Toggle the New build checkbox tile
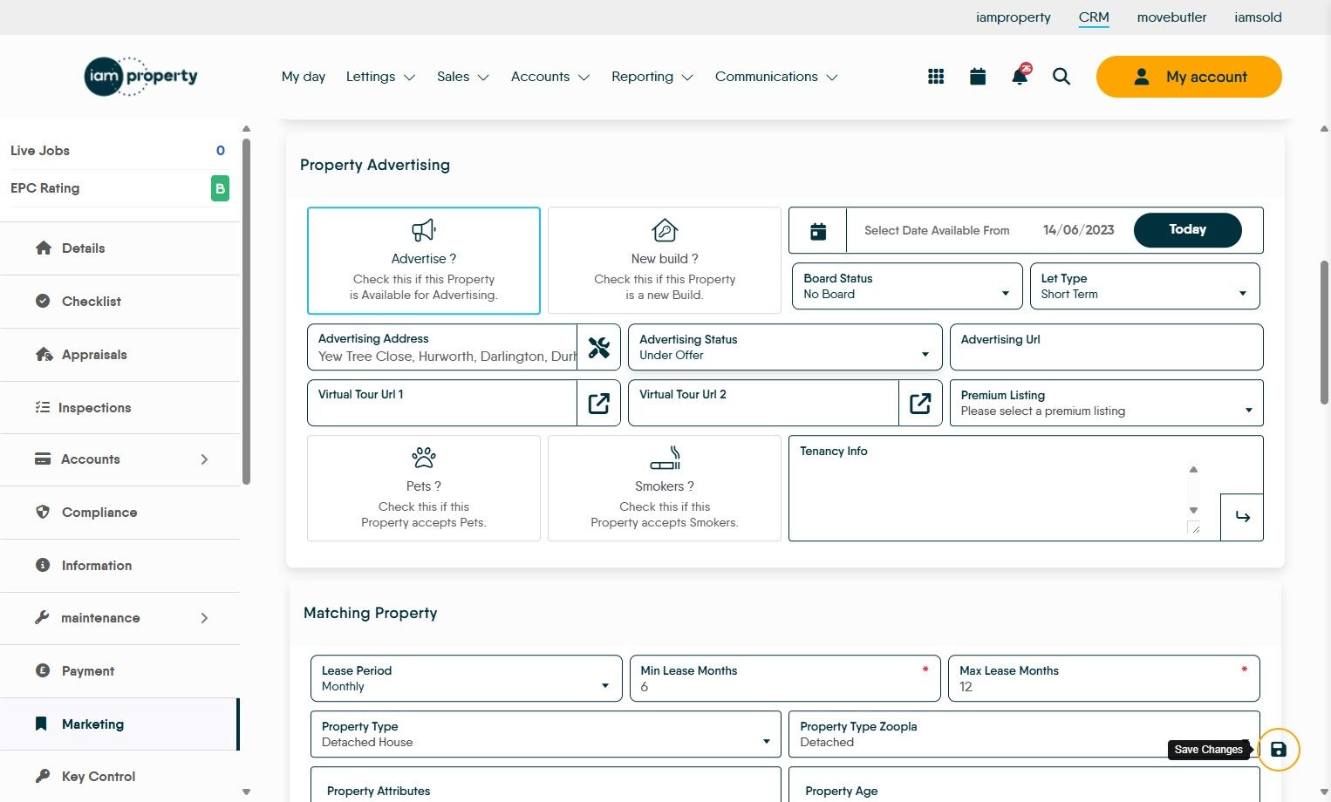This screenshot has width=1331, height=802. (665, 261)
